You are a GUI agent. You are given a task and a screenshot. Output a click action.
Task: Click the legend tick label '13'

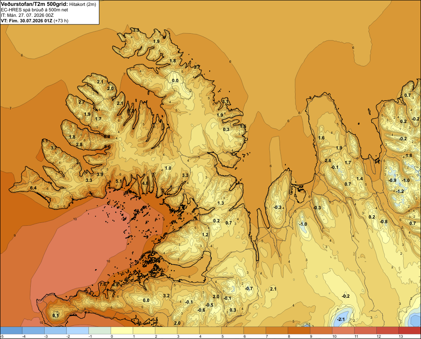401,336
